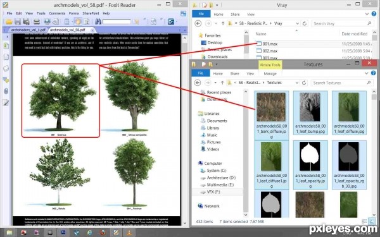Open the Manage tab in Textures window
This screenshot has width=380, height=237.
[x=270, y=73]
